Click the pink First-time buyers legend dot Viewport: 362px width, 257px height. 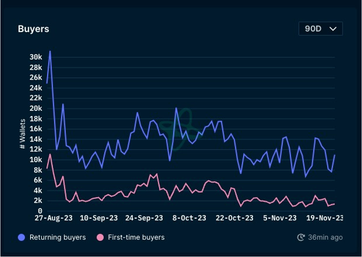pos(100,237)
